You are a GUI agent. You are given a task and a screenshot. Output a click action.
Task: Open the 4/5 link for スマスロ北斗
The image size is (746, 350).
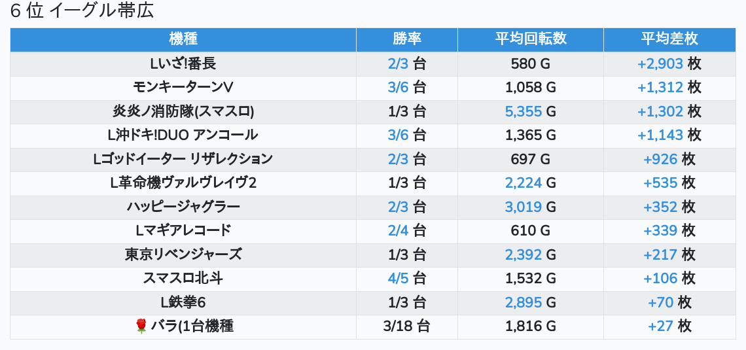pyautogui.click(x=398, y=279)
